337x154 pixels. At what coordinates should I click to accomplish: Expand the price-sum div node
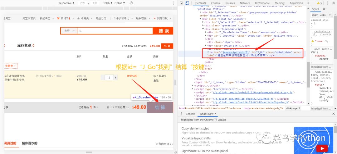point(206,46)
